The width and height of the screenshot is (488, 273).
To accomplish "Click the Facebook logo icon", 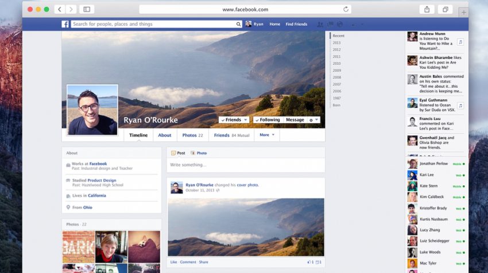I will pyautogui.click(x=65, y=24).
